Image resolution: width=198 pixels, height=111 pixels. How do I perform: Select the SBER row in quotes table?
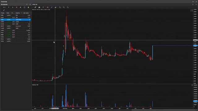coord(15,35)
